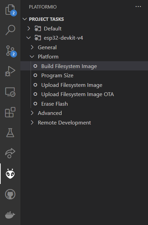Click the circle icon beside Build Filesystem Image
The image size is (148, 225).
pos(35,66)
